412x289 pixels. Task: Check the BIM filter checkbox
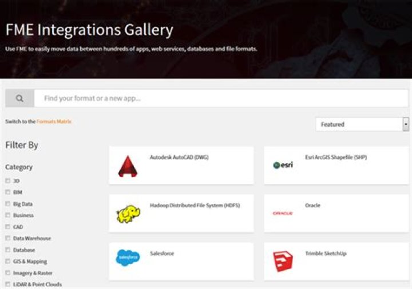click(8, 192)
